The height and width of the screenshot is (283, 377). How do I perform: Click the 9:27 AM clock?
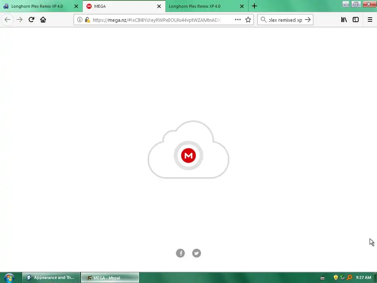coord(363,277)
